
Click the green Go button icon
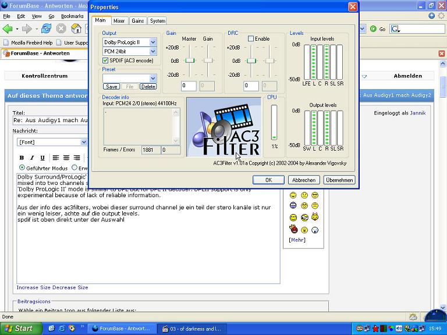(x=373, y=28)
